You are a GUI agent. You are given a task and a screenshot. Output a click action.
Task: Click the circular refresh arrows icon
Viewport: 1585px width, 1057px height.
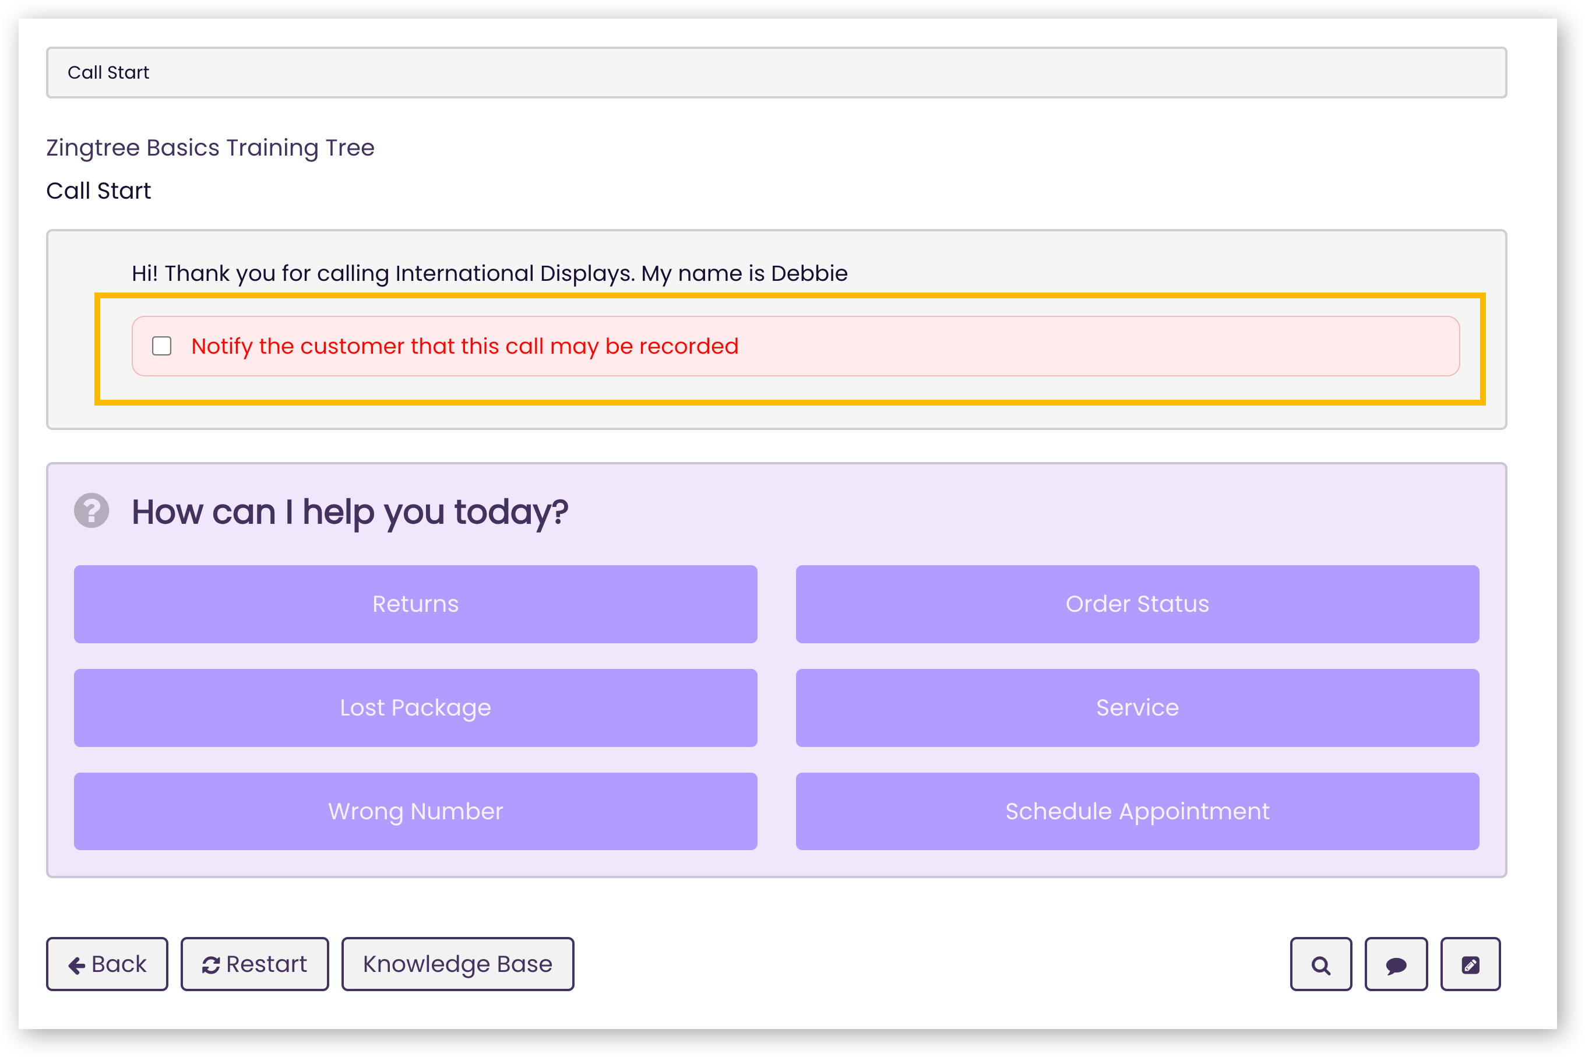210,966
